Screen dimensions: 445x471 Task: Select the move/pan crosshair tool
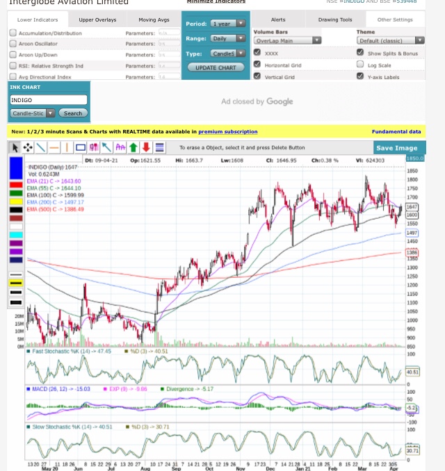27,147
